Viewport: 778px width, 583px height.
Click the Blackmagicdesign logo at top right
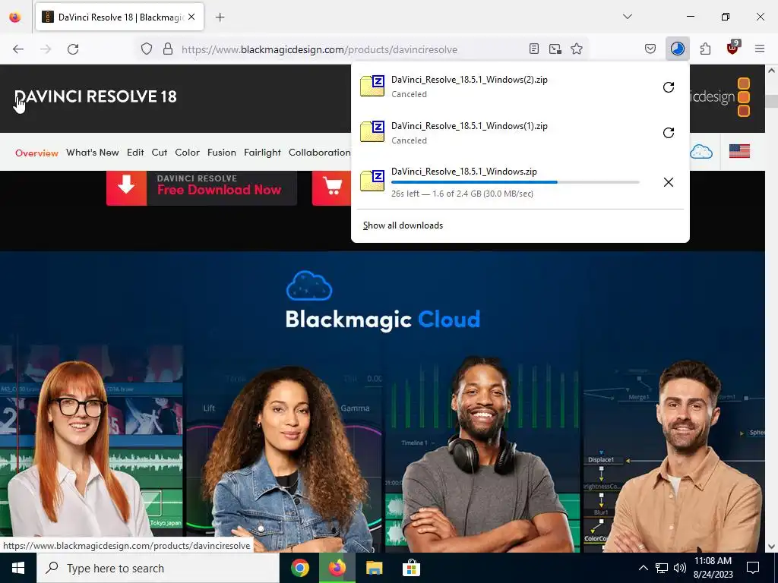click(720, 96)
